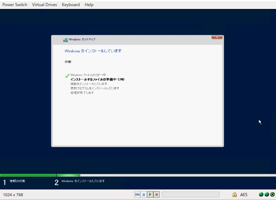The image size is (276, 200).
Task: Click the rewind playback button
Action: (x=137, y=194)
